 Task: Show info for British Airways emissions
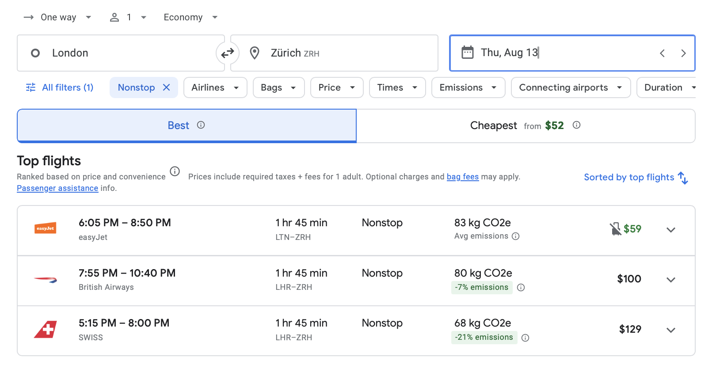[521, 288]
